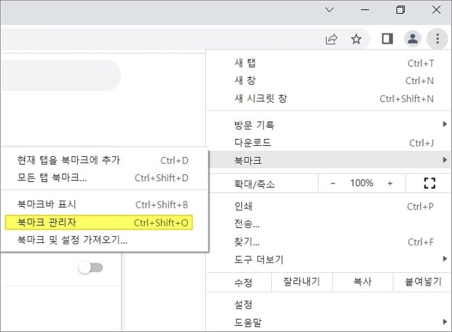
Task: Expand the 도구 더보기 submenu arrow
Action: 445,258
